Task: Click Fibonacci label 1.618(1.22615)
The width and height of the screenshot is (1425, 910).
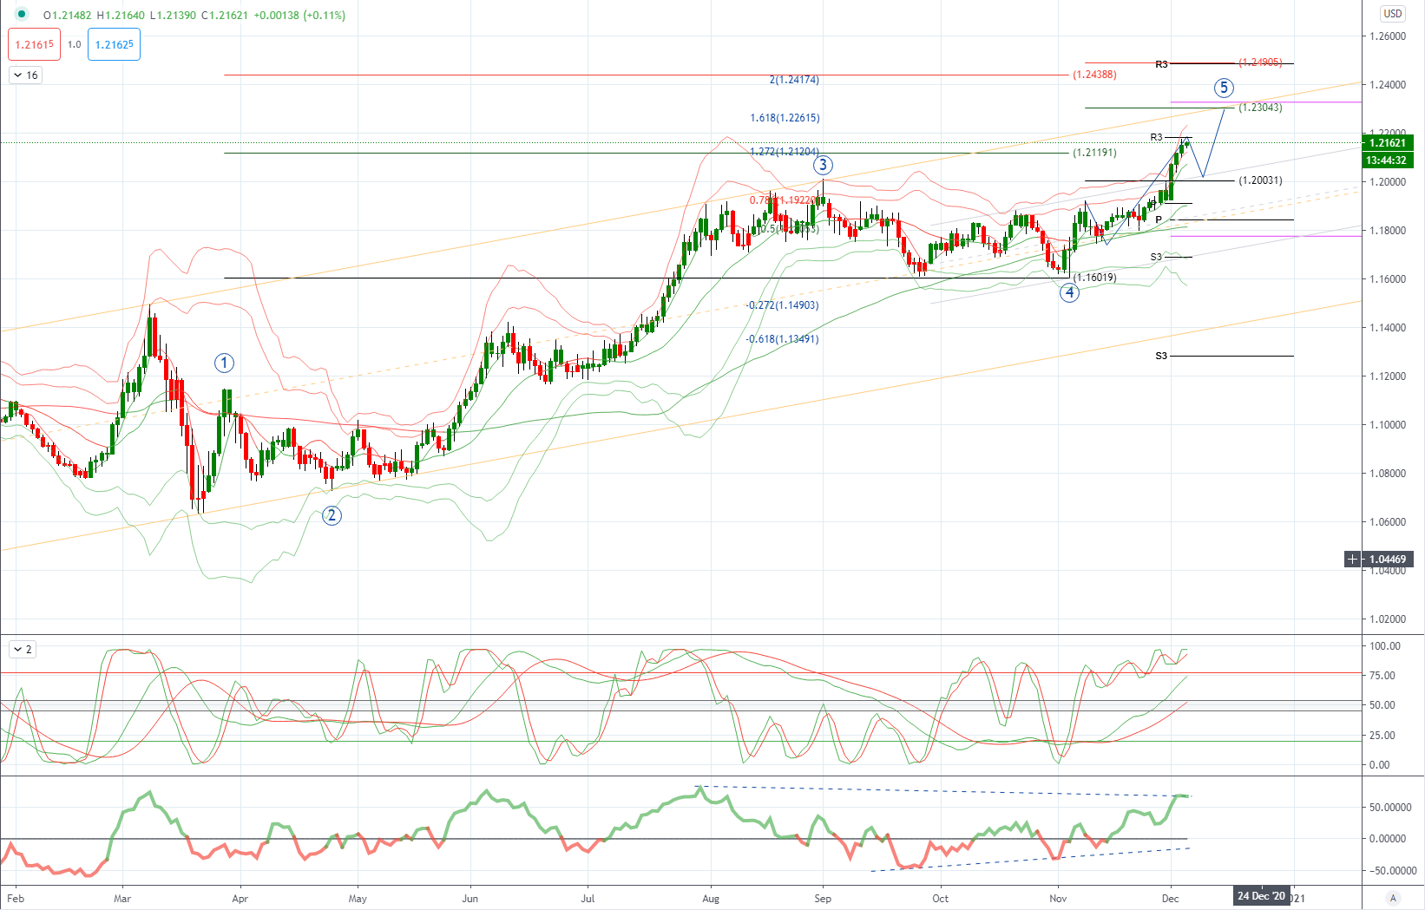Action: tap(785, 118)
